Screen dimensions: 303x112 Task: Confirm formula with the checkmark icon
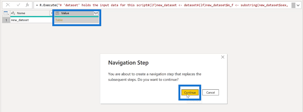(19, 5)
